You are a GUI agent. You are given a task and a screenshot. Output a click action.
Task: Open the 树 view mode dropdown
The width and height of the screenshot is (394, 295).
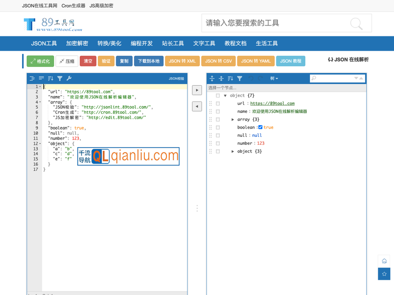pyautogui.click(x=274, y=78)
